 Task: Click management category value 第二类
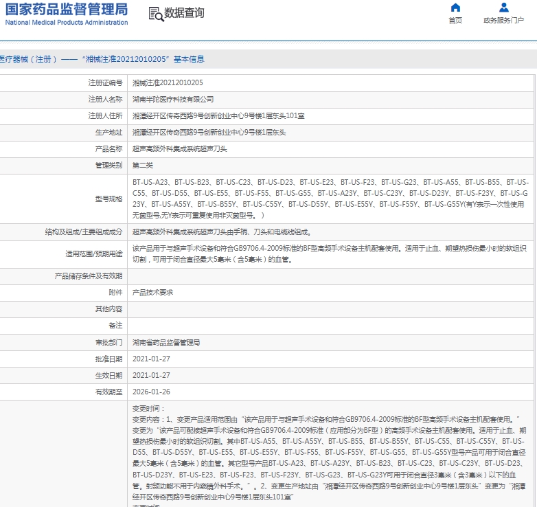pyautogui.click(x=143, y=166)
